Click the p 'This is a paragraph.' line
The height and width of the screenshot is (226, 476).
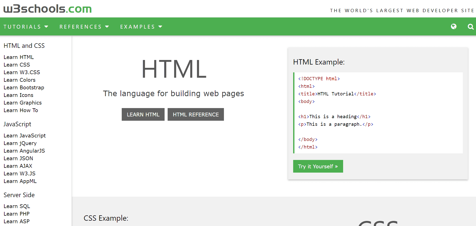tap(336, 124)
